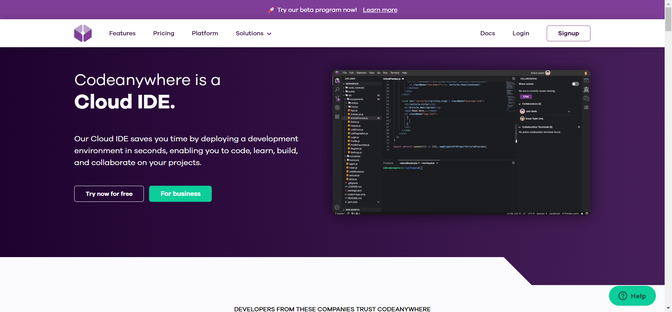The image size is (672, 312).
Task: Click Ln 65, Col 13 status entry
Action: click(514, 213)
